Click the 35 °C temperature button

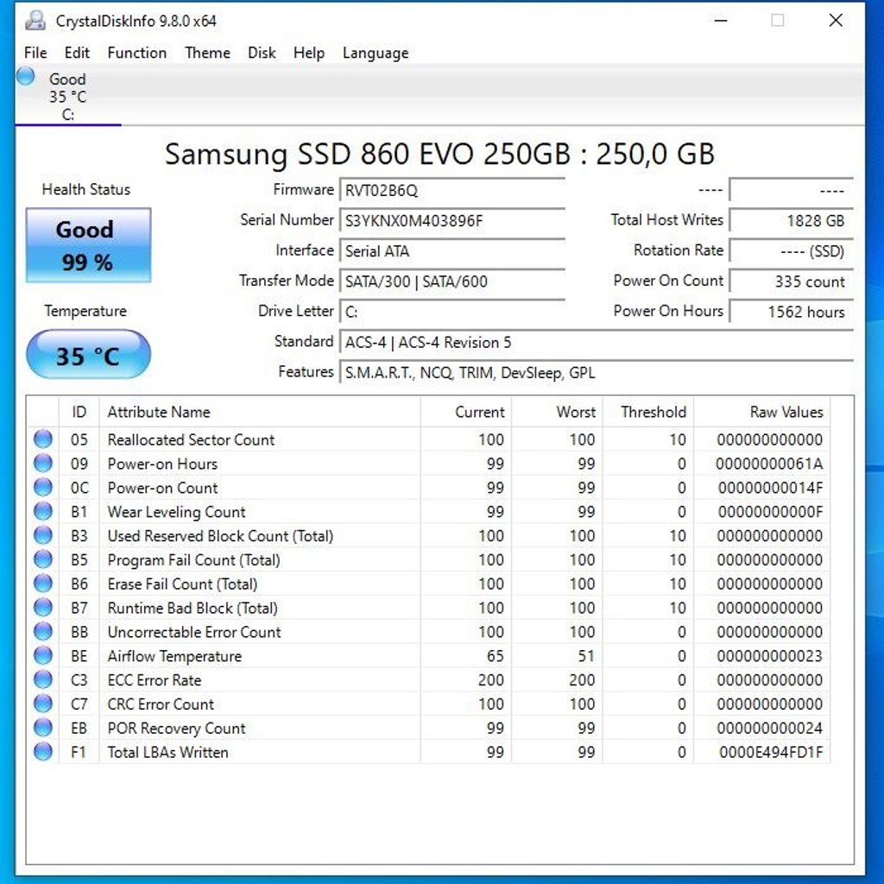[88, 355]
